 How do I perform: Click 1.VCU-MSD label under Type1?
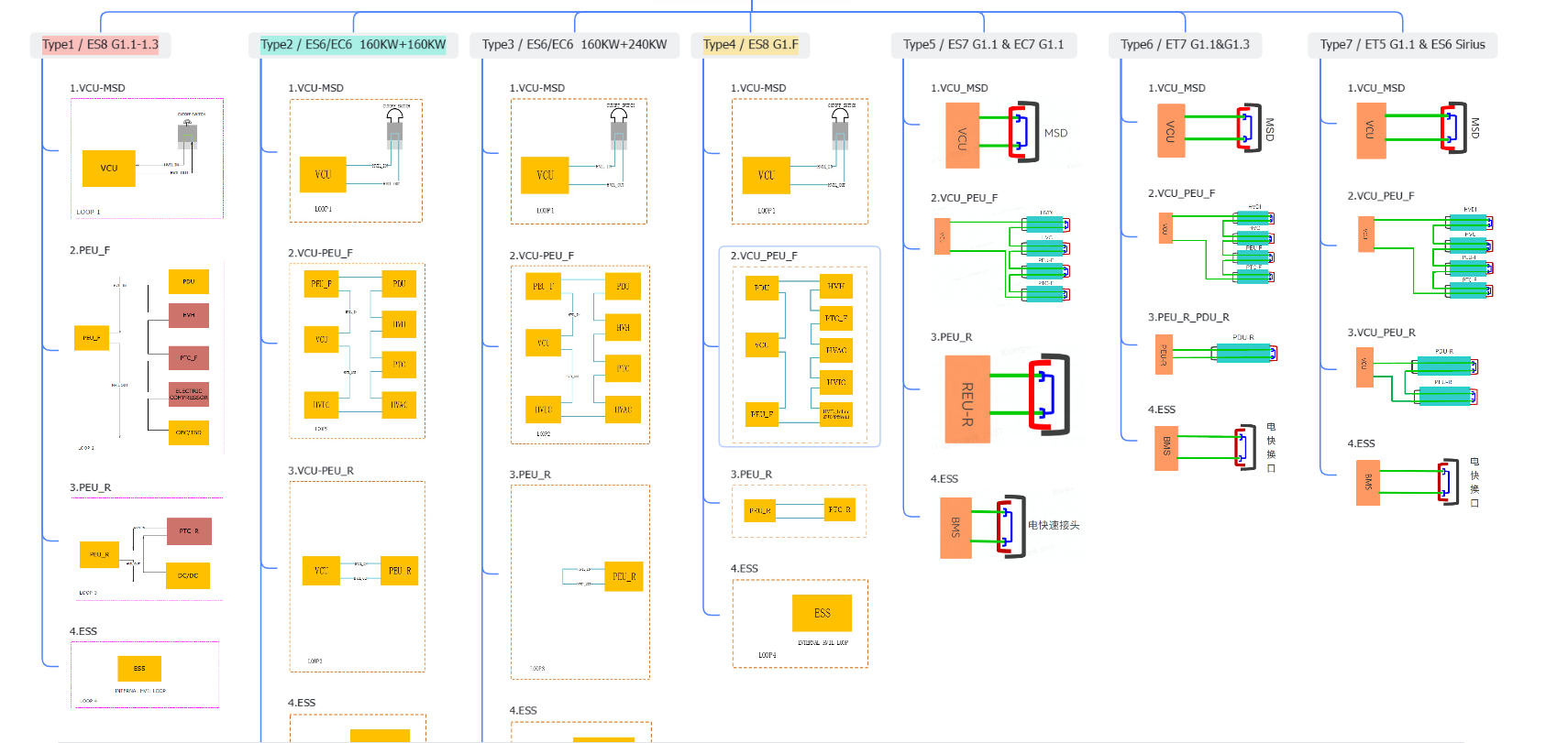97,88
